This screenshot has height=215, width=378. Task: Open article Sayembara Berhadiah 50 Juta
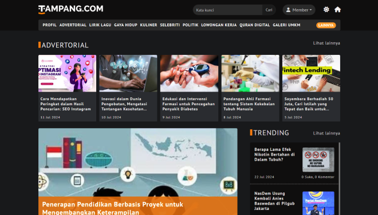309,104
